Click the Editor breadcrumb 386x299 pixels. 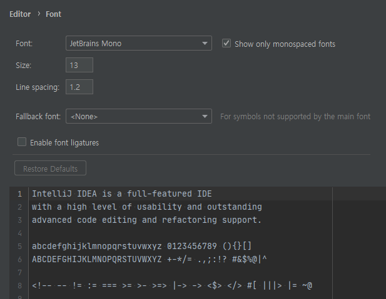click(20, 14)
